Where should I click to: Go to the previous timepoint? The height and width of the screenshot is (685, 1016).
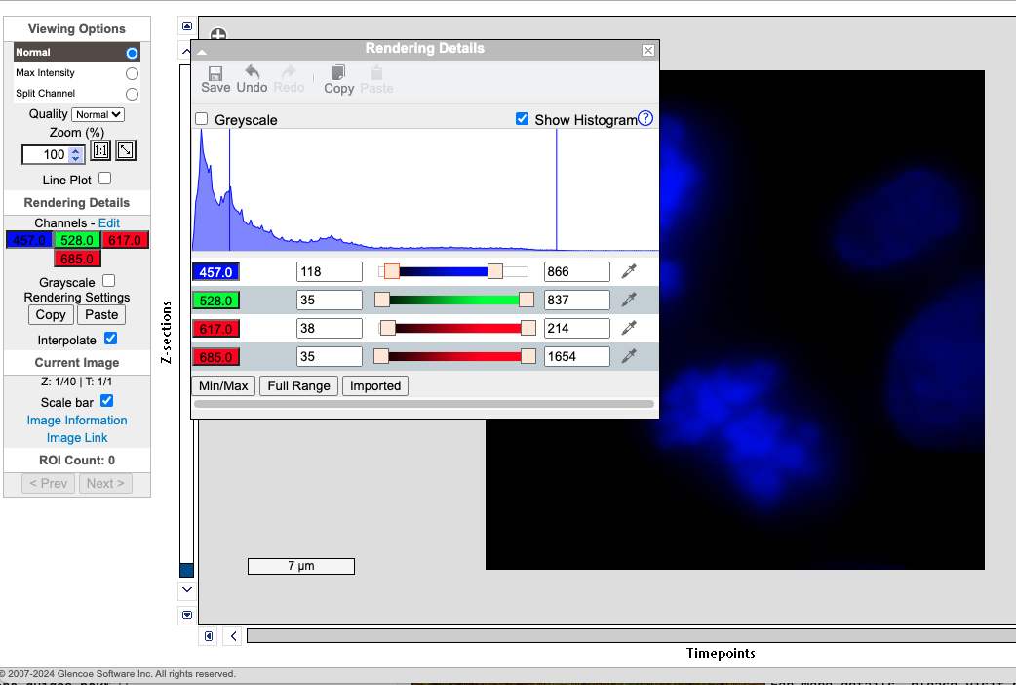click(233, 636)
